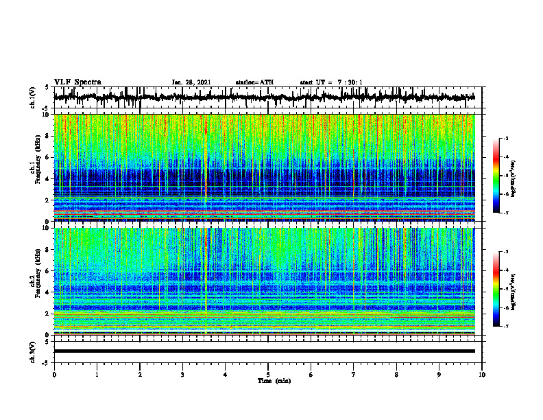Viewport: 543px width, 420px height.
Task: Click the ch.1 frequency axis "6" tick label
Action: click(48, 157)
